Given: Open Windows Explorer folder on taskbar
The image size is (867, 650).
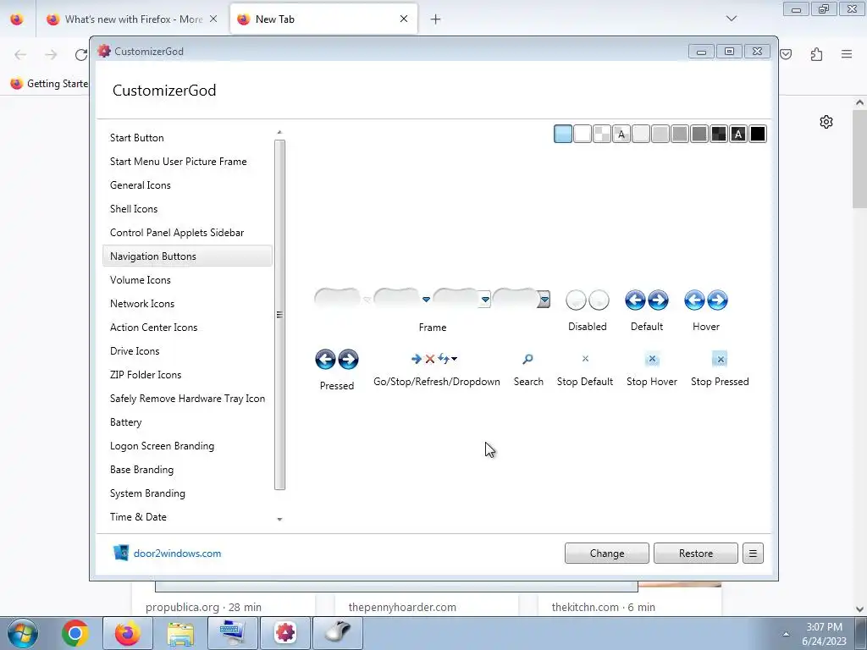Looking at the screenshot, I should click(x=180, y=633).
